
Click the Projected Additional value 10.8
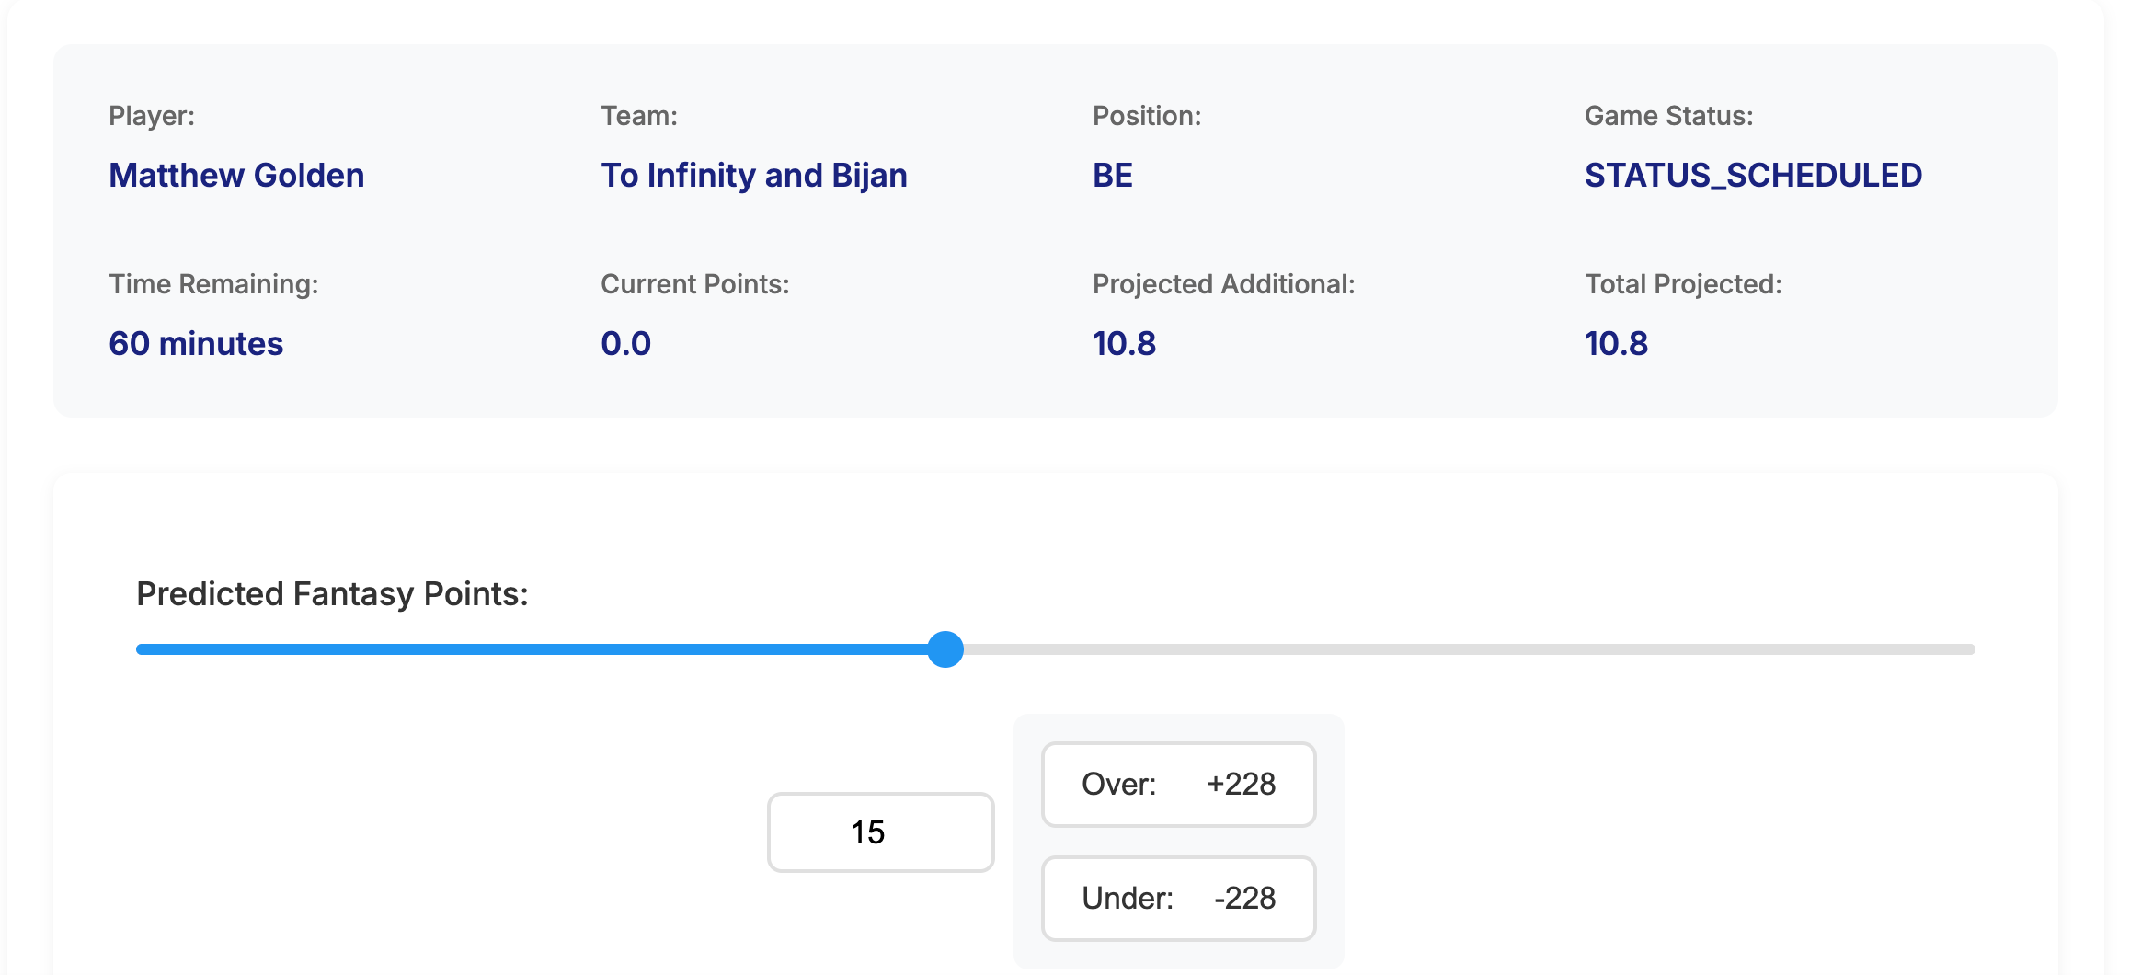[x=1124, y=343]
